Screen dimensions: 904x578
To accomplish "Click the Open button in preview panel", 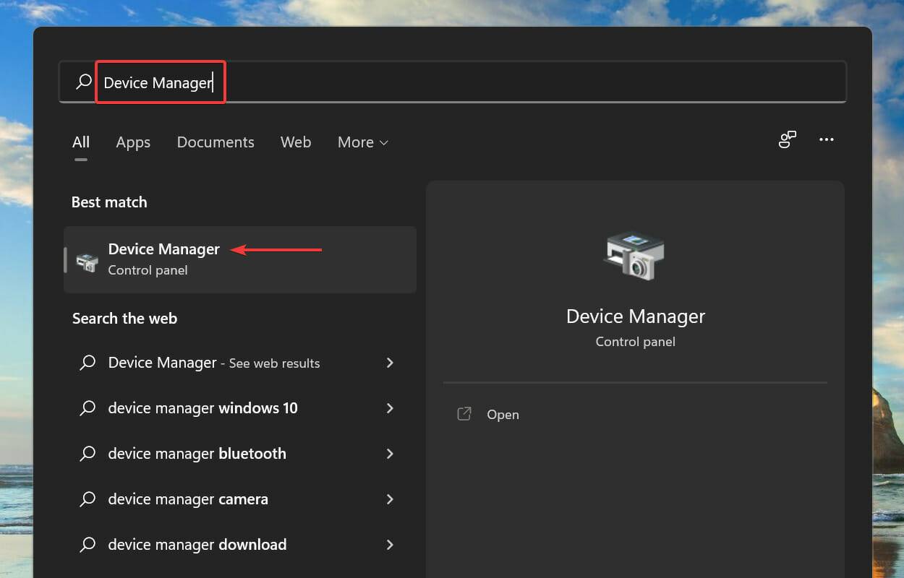I will 503,414.
